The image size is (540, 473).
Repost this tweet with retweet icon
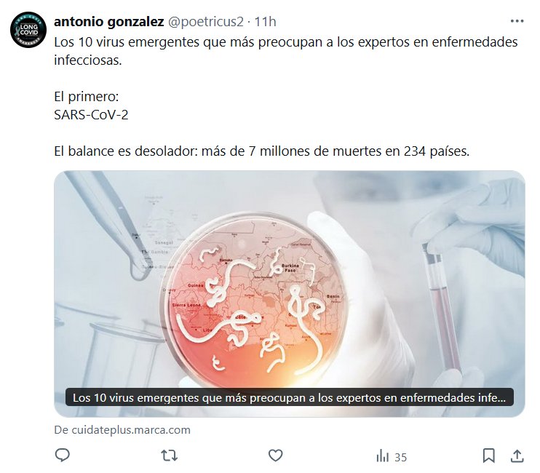(x=170, y=456)
